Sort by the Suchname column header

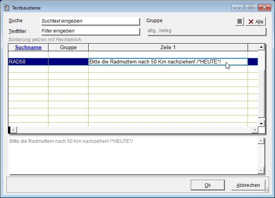coord(28,47)
